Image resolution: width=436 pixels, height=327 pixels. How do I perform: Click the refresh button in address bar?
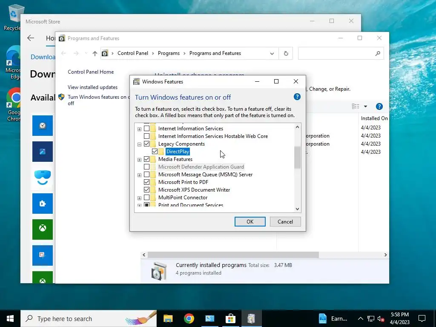point(286,53)
